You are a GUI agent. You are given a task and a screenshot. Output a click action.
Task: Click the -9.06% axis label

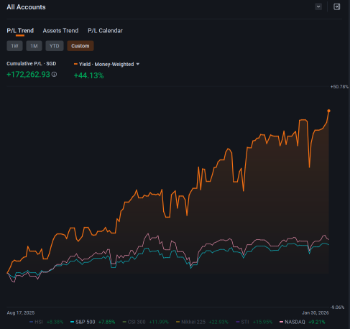(x=337, y=307)
